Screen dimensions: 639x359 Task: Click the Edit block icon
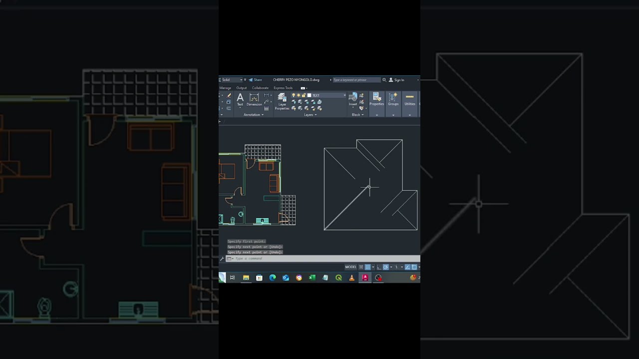(x=361, y=102)
